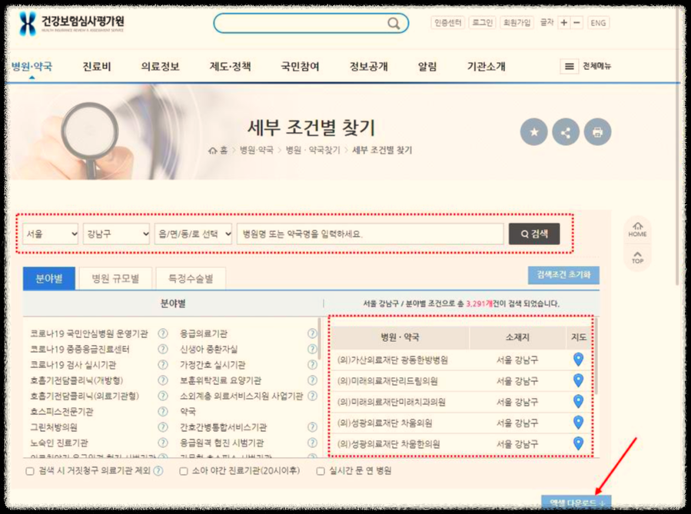Viewport: 691px width, 514px height.
Task: Click the print icon on the banner
Action: click(x=599, y=131)
